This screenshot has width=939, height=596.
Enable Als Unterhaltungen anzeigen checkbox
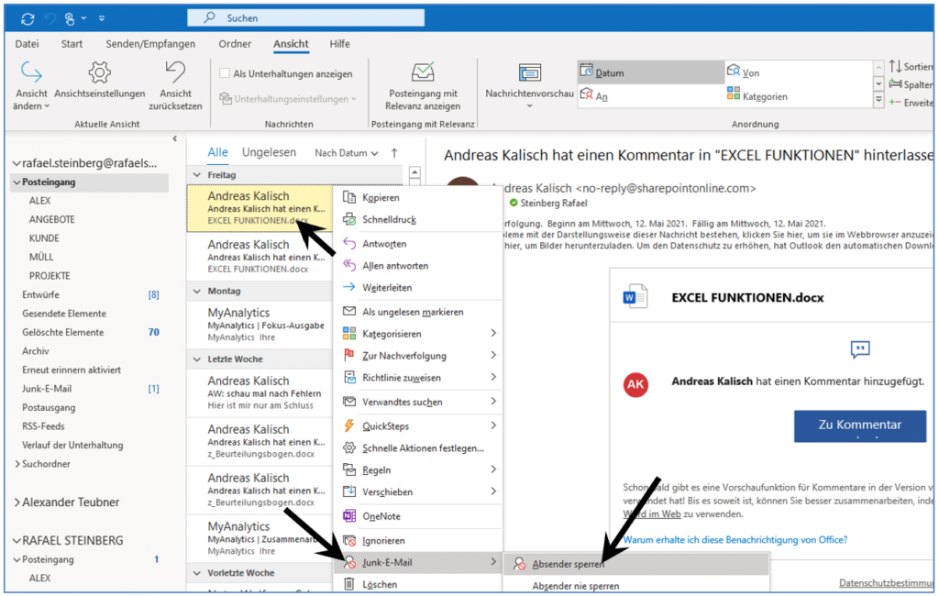click(225, 73)
